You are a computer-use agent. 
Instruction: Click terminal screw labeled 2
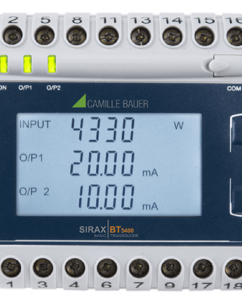point(13,36)
